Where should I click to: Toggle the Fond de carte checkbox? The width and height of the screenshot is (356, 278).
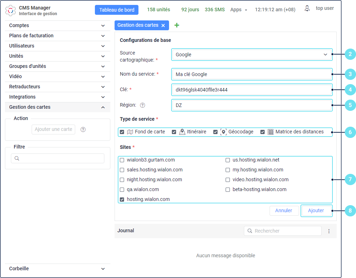[x=122, y=132]
